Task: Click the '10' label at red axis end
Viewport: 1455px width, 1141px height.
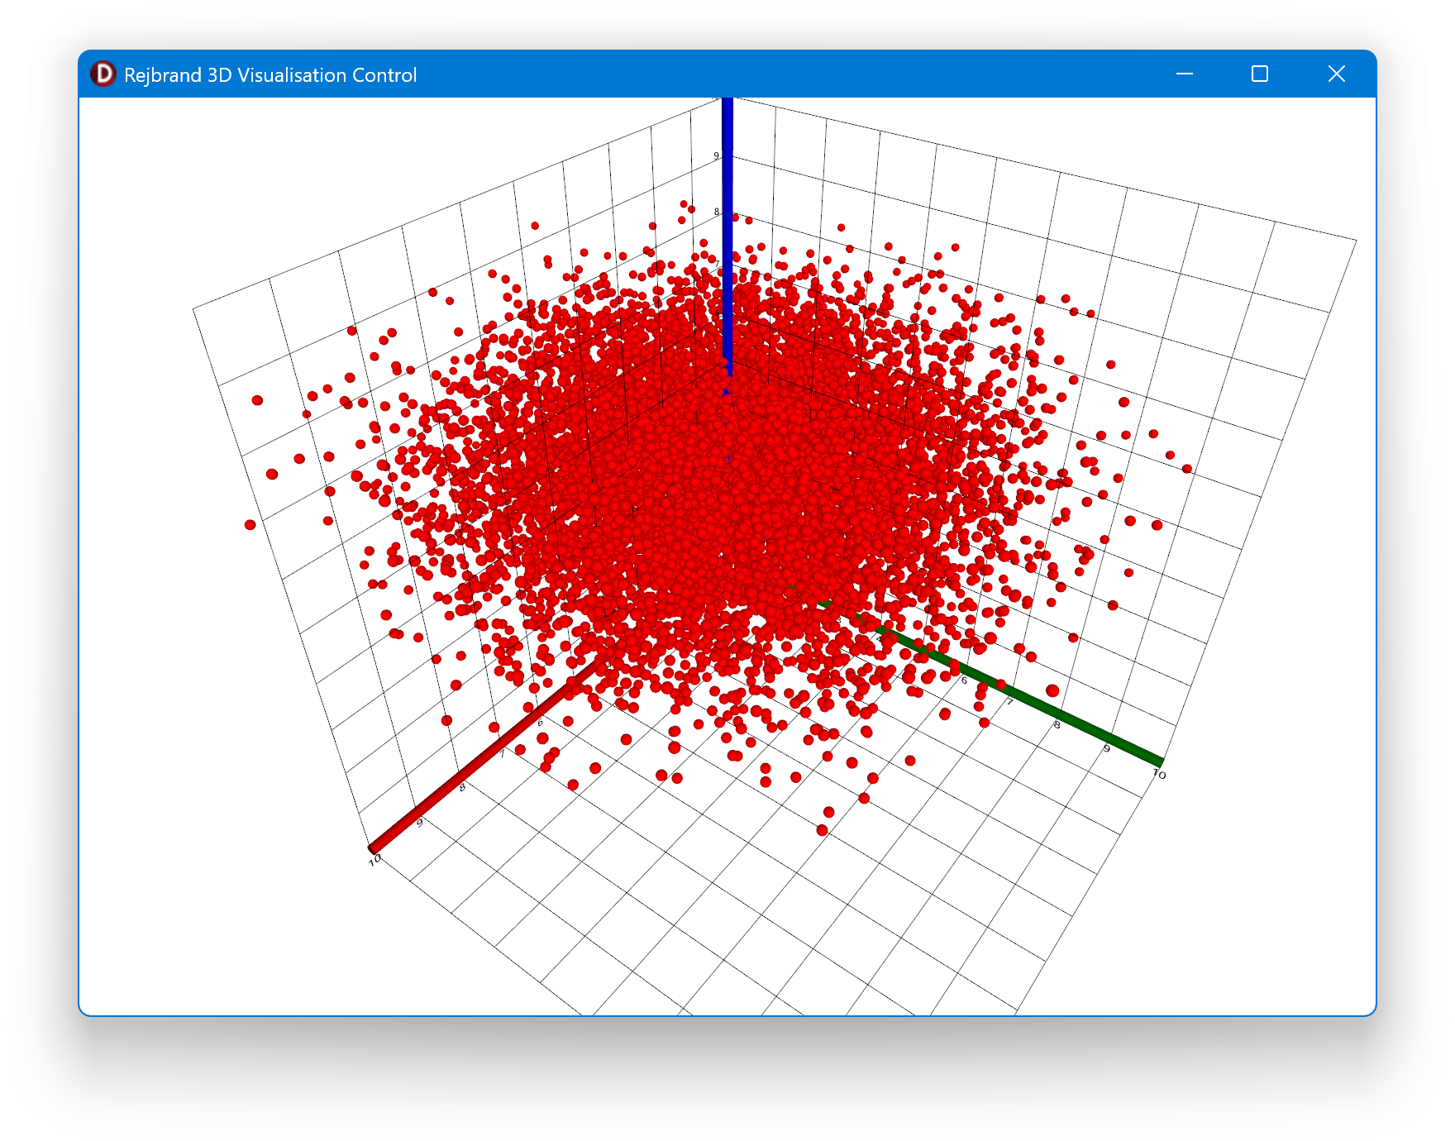Action: 375,860
